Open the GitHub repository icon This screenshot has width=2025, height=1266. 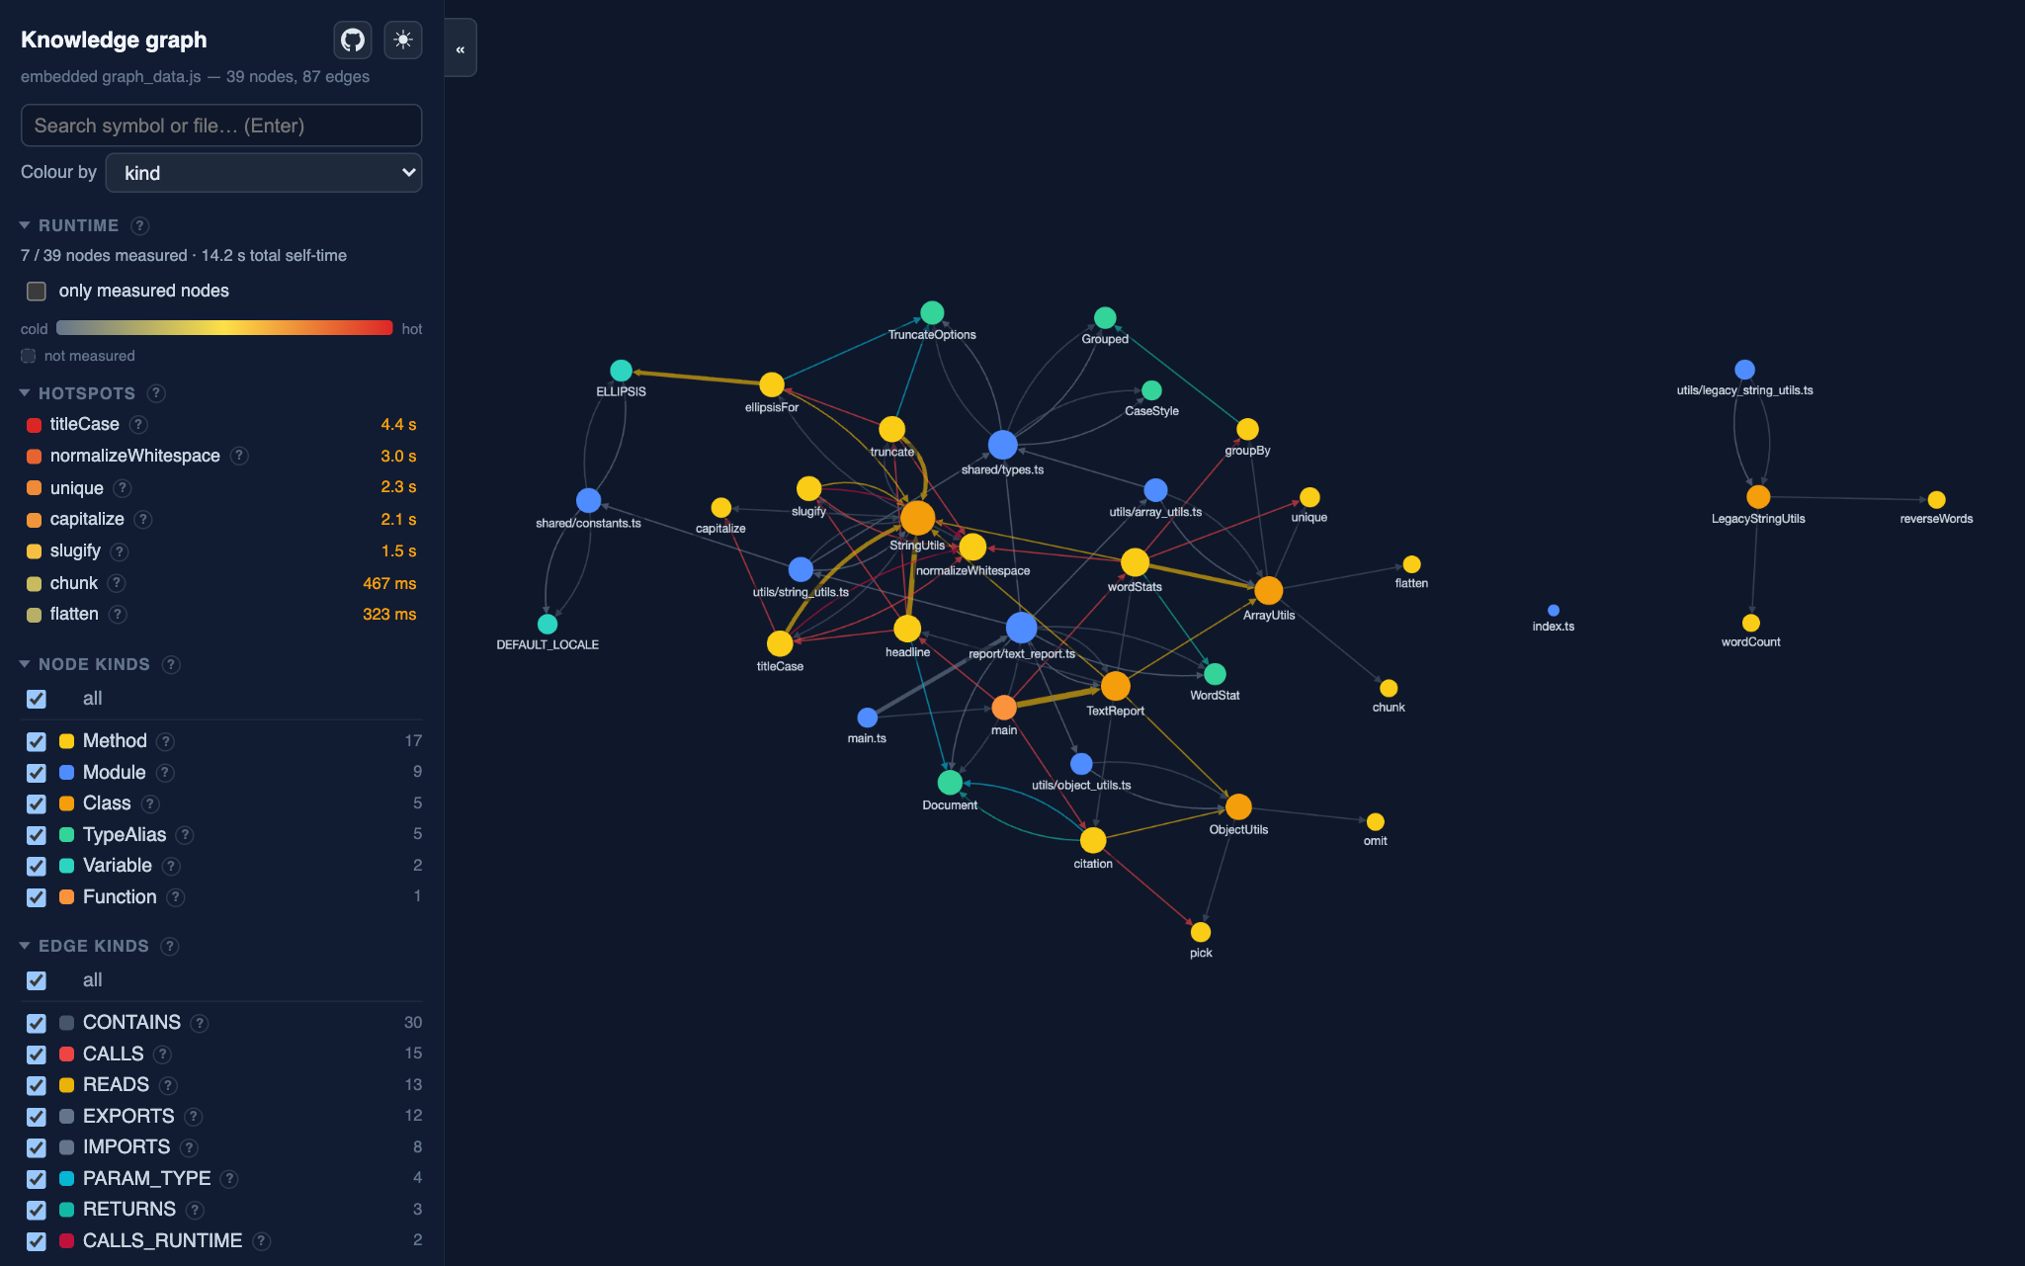click(x=353, y=41)
